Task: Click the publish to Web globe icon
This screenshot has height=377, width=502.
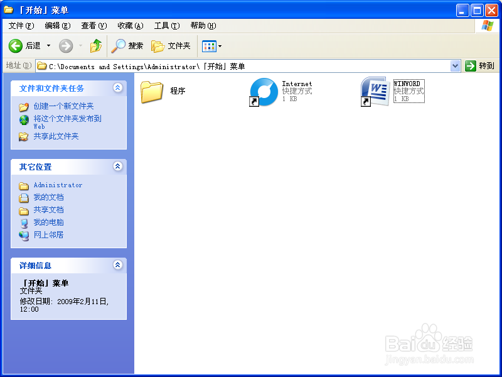Action: pos(24,120)
